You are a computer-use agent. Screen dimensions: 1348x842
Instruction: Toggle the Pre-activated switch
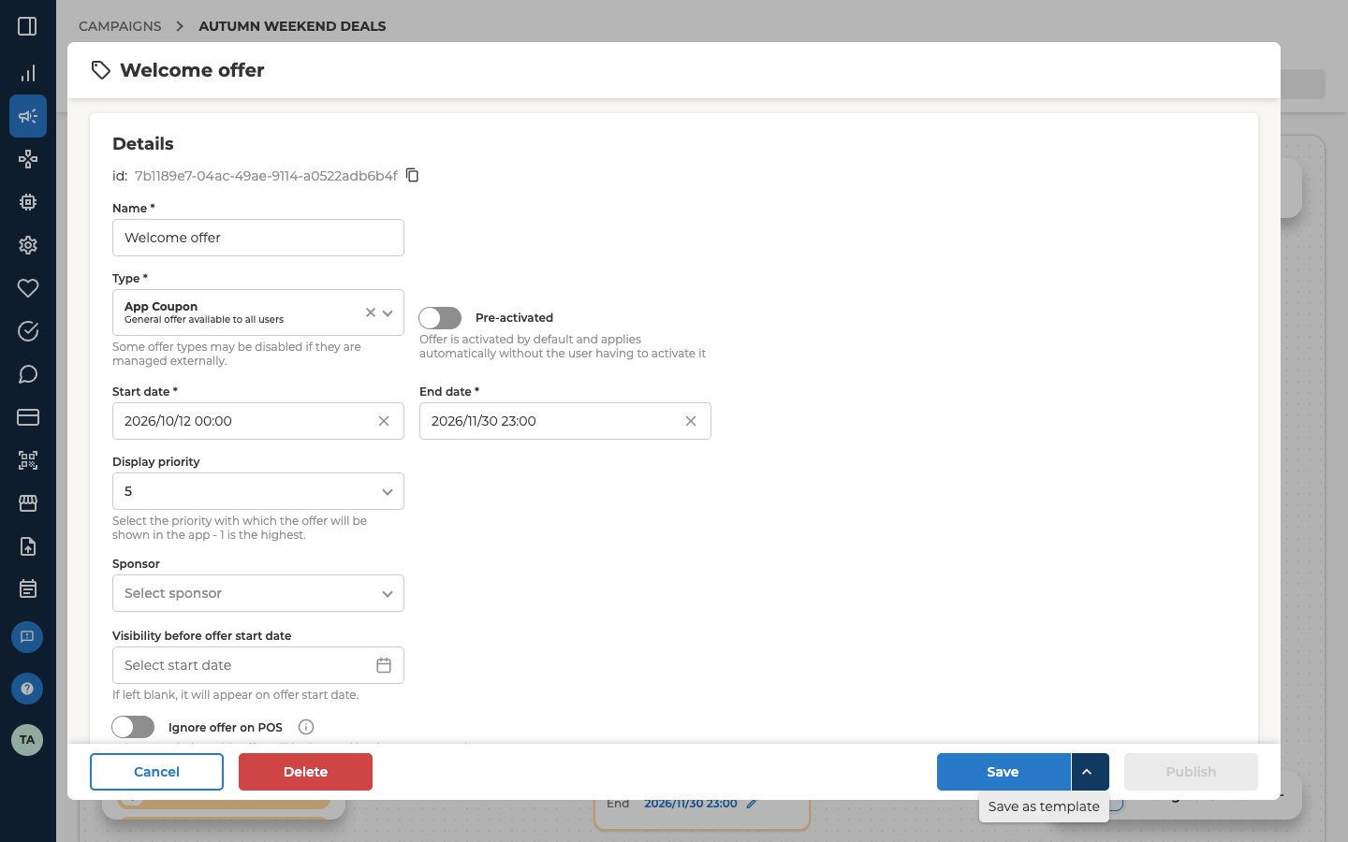click(x=440, y=318)
